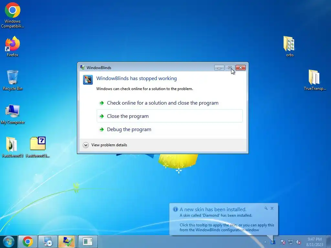Open the disc installer taskbar item
This screenshot has height=248, width=331.
tap(48, 242)
